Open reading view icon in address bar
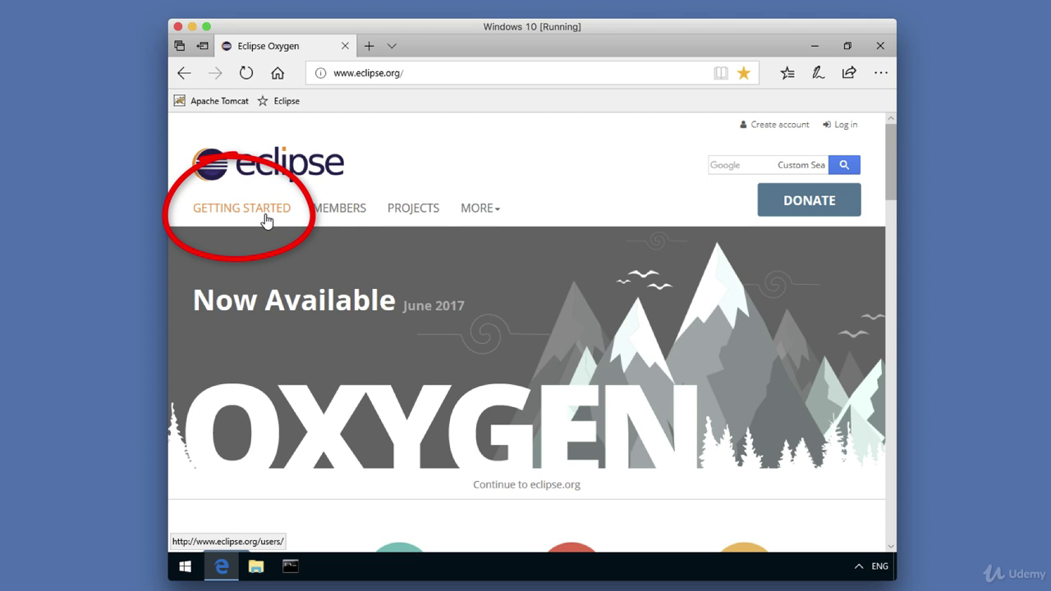Screen dimensions: 1051x591 click(x=721, y=73)
